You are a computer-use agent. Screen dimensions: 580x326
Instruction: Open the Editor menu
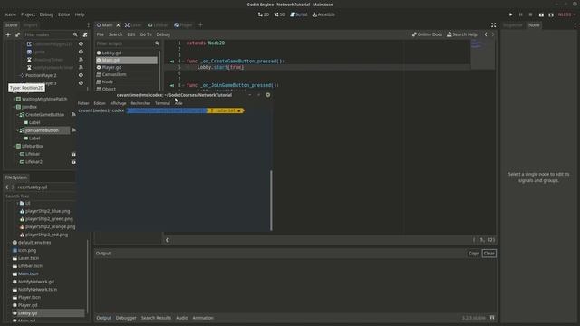click(x=64, y=14)
